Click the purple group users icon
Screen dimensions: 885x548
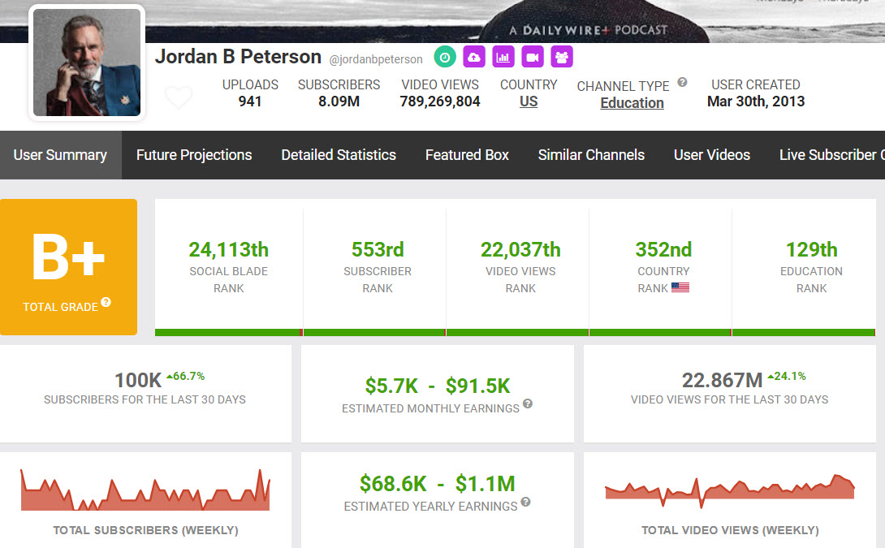click(562, 57)
